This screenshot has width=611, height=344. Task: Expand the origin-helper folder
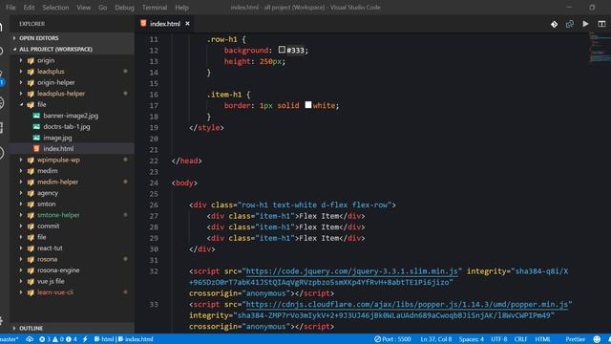(55, 82)
